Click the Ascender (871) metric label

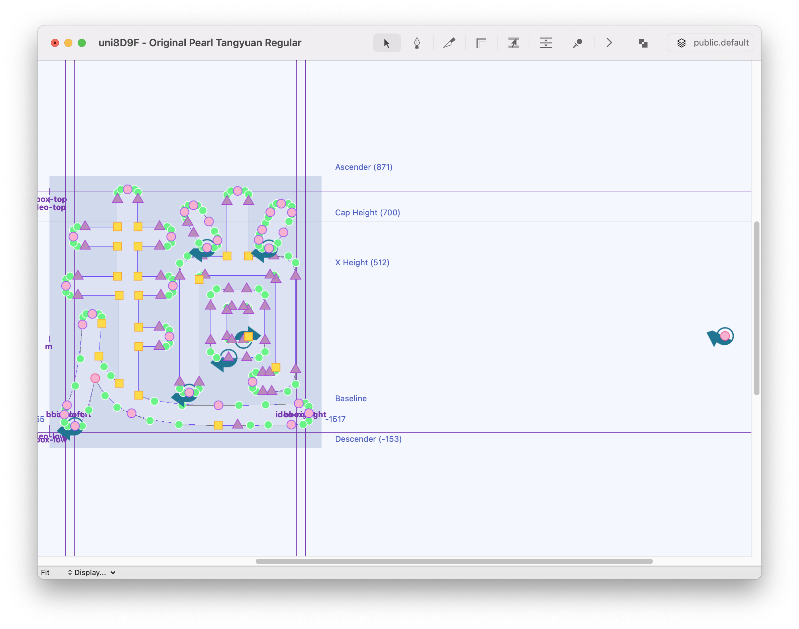click(x=363, y=167)
